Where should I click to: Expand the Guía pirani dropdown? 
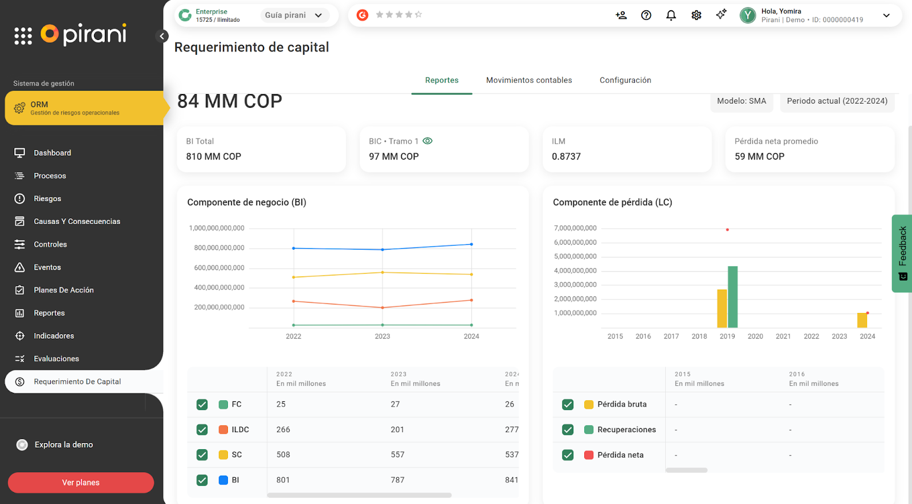[294, 15]
